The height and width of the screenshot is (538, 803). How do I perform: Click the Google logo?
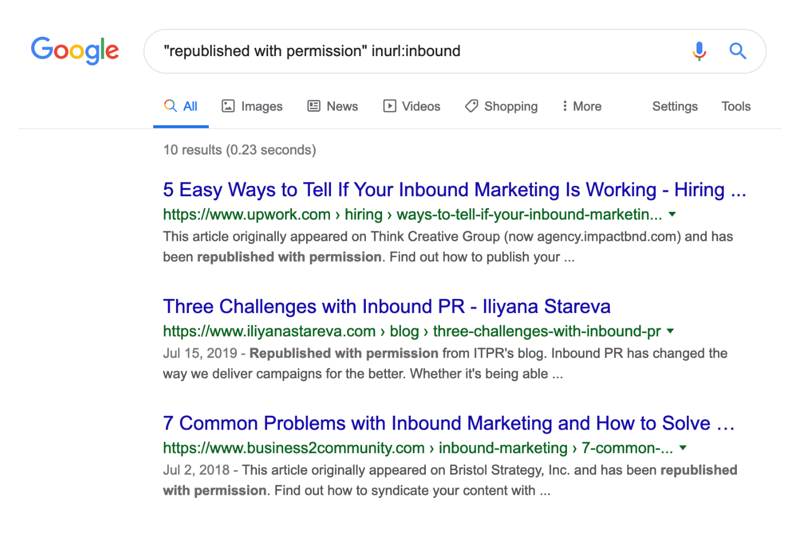75,51
